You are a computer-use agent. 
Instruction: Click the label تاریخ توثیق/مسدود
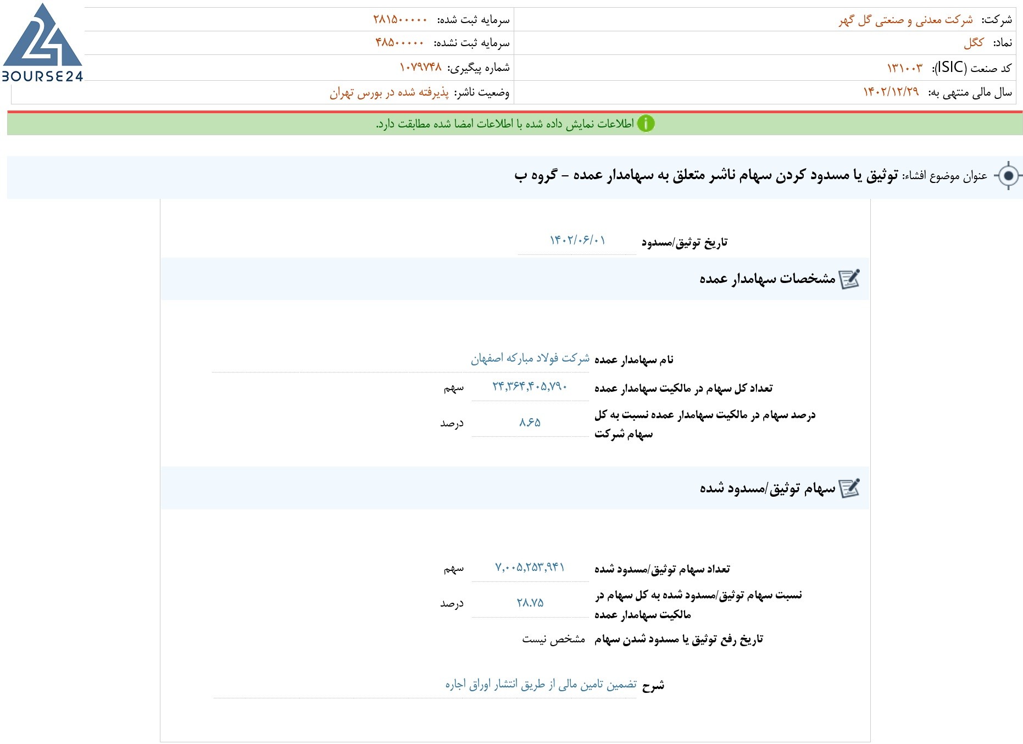pyautogui.click(x=684, y=242)
